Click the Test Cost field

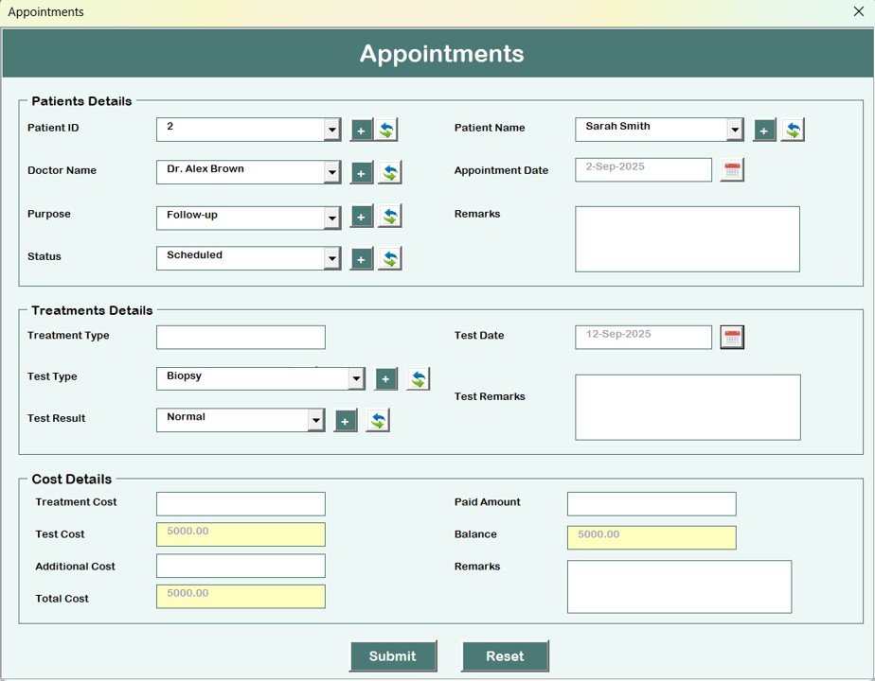click(x=241, y=534)
